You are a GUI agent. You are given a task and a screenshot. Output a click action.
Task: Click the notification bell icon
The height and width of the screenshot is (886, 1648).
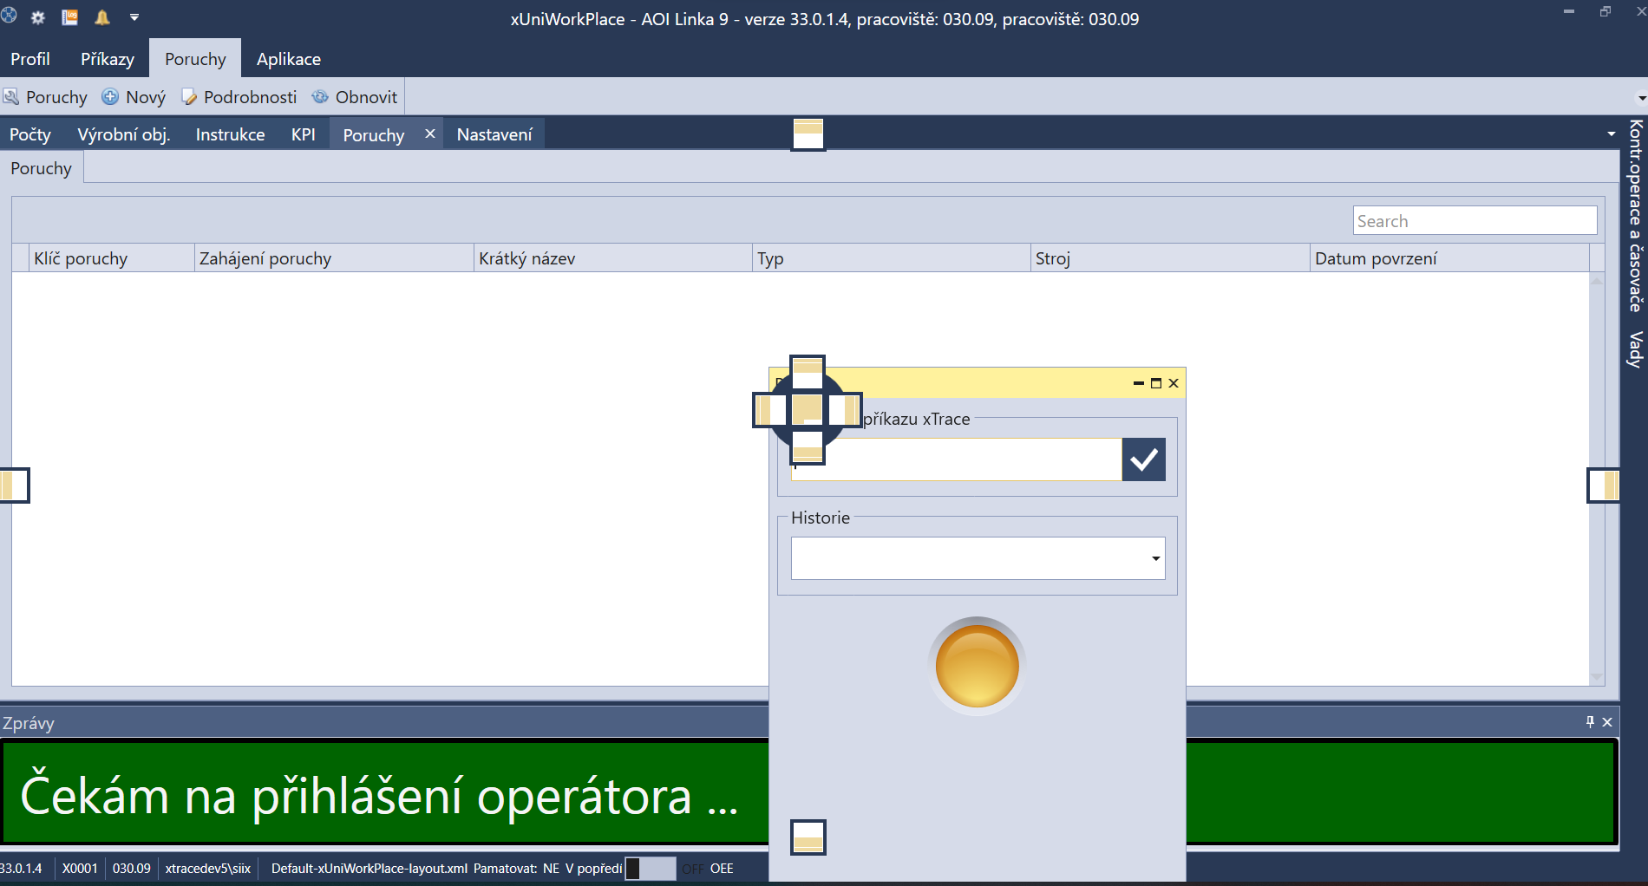click(x=102, y=17)
